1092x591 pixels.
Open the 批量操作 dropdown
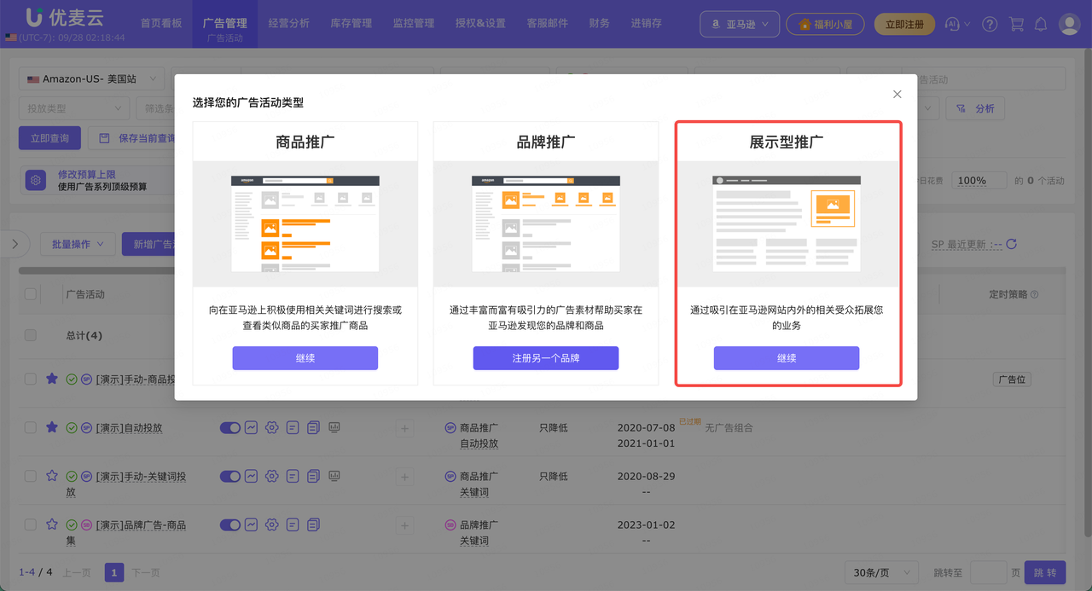coord(78,244)
